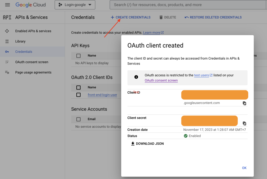This screenshot has height=179, width=267.
Task: Open the front-end-login-user client link
Action: (x=102, y=95)
